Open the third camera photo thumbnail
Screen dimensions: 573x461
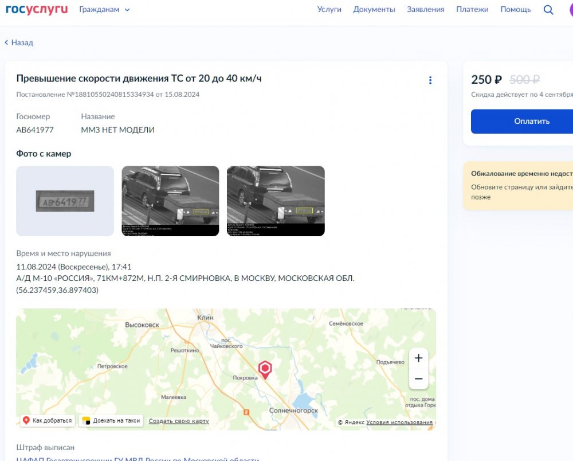276,201
